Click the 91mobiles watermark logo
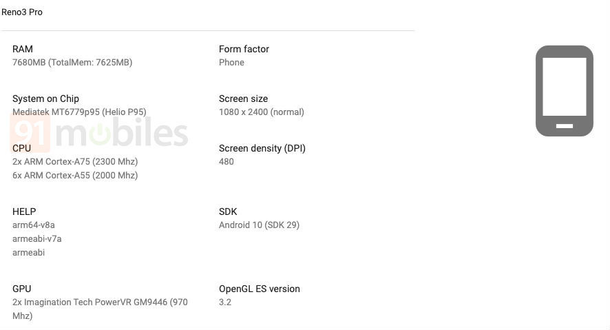610x330 pixels. click(x=99, y=132)
